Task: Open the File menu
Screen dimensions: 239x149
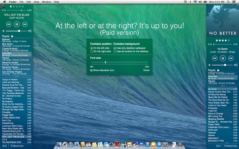Action: [22, 2]
